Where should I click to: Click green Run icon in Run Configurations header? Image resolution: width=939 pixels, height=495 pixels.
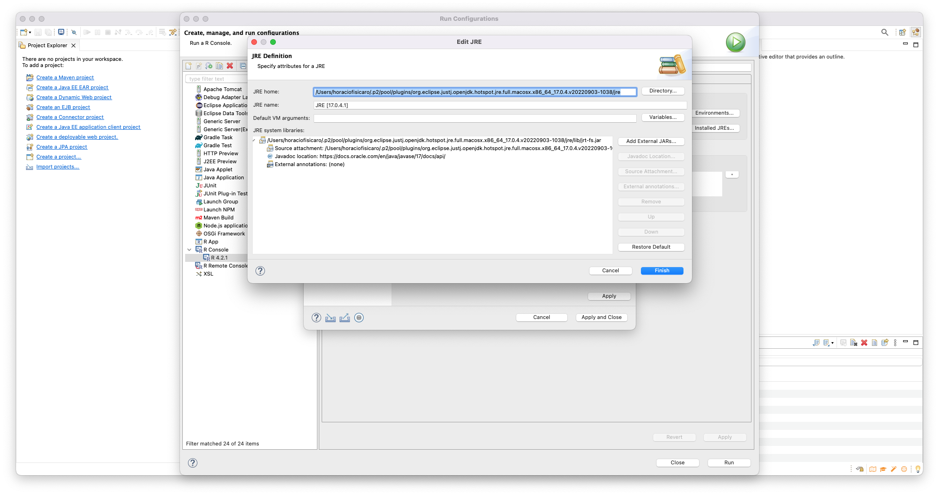pos(735,42)
